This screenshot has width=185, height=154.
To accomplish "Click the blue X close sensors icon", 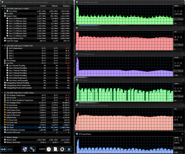I will 69,149.
